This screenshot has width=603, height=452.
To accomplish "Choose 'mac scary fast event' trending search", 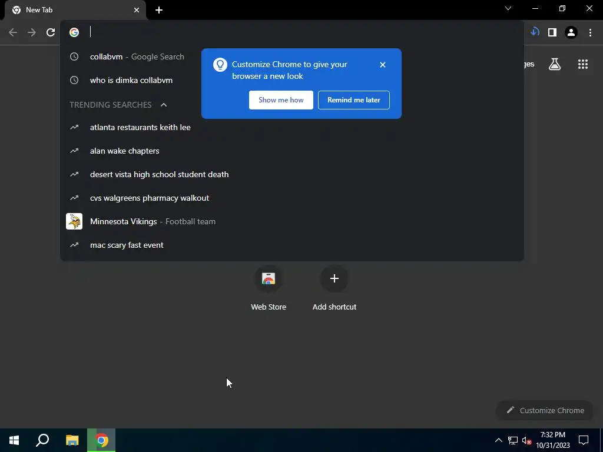I will pyautogui.click(x=292, y=245).
